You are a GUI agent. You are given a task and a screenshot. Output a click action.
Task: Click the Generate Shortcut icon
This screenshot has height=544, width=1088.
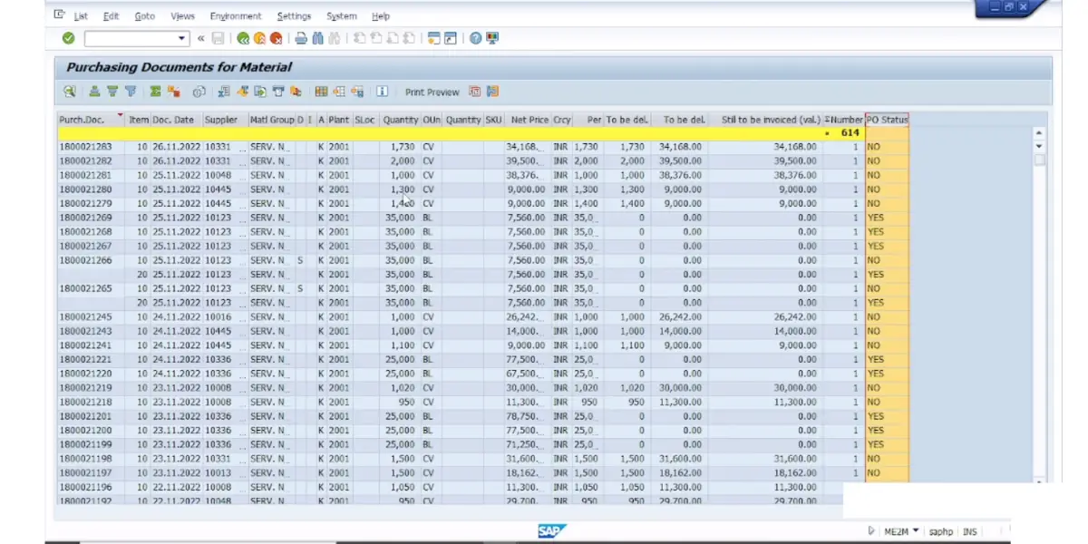click(450, 38)
